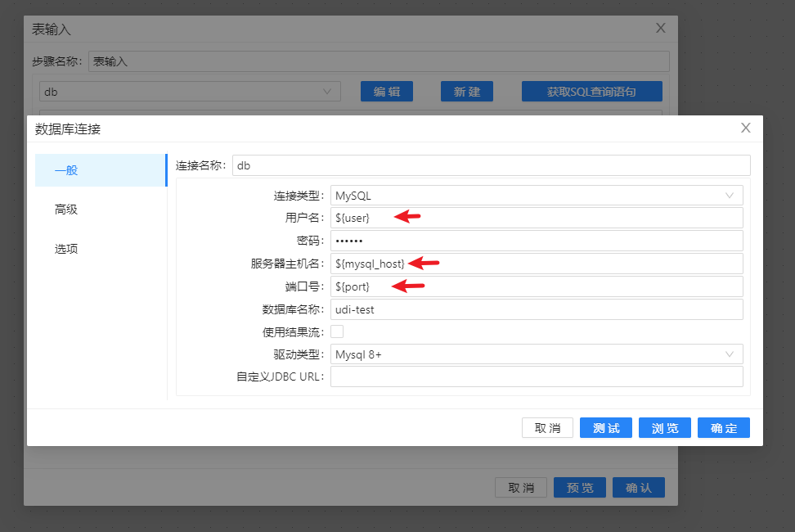Click the 步骤名称 input field
The width and height of the screenshot is (795, 532).
coord(379,61)
